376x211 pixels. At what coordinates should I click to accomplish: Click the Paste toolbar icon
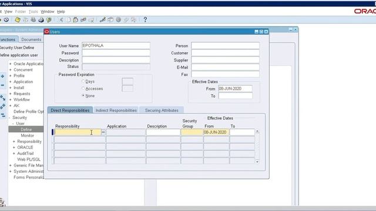pos(76,20)
